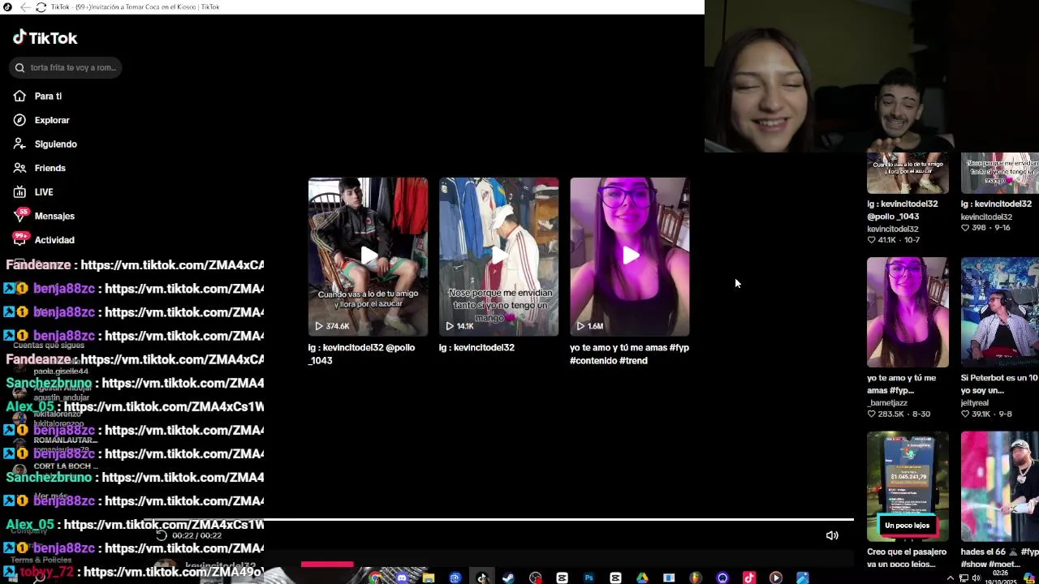Like the sidebar video showing 41.1K hearts
The width and height of the screenshot is (1039, 584).
click(x=872, y=240)
